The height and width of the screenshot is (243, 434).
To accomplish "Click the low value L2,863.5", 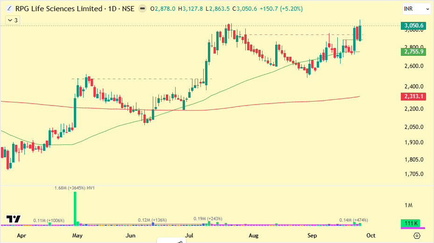I will click(218, 9).
